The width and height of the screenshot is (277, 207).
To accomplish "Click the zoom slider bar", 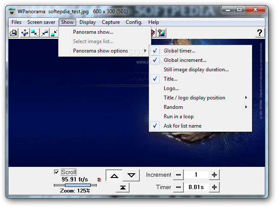I will (x=75, y=185).
